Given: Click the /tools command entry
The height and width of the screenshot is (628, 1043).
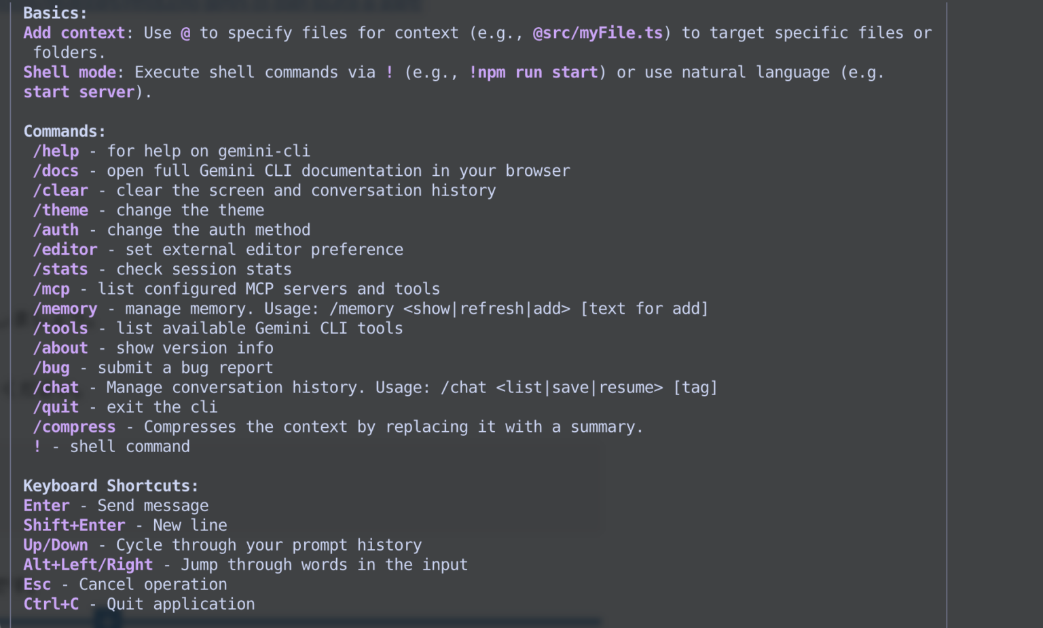Looking at the screenshot, I should pyautogui.click(x=60, y=328).
